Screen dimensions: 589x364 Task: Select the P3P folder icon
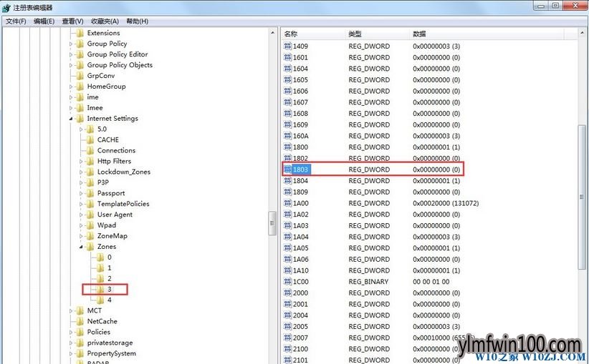click(x=90, y=182)
